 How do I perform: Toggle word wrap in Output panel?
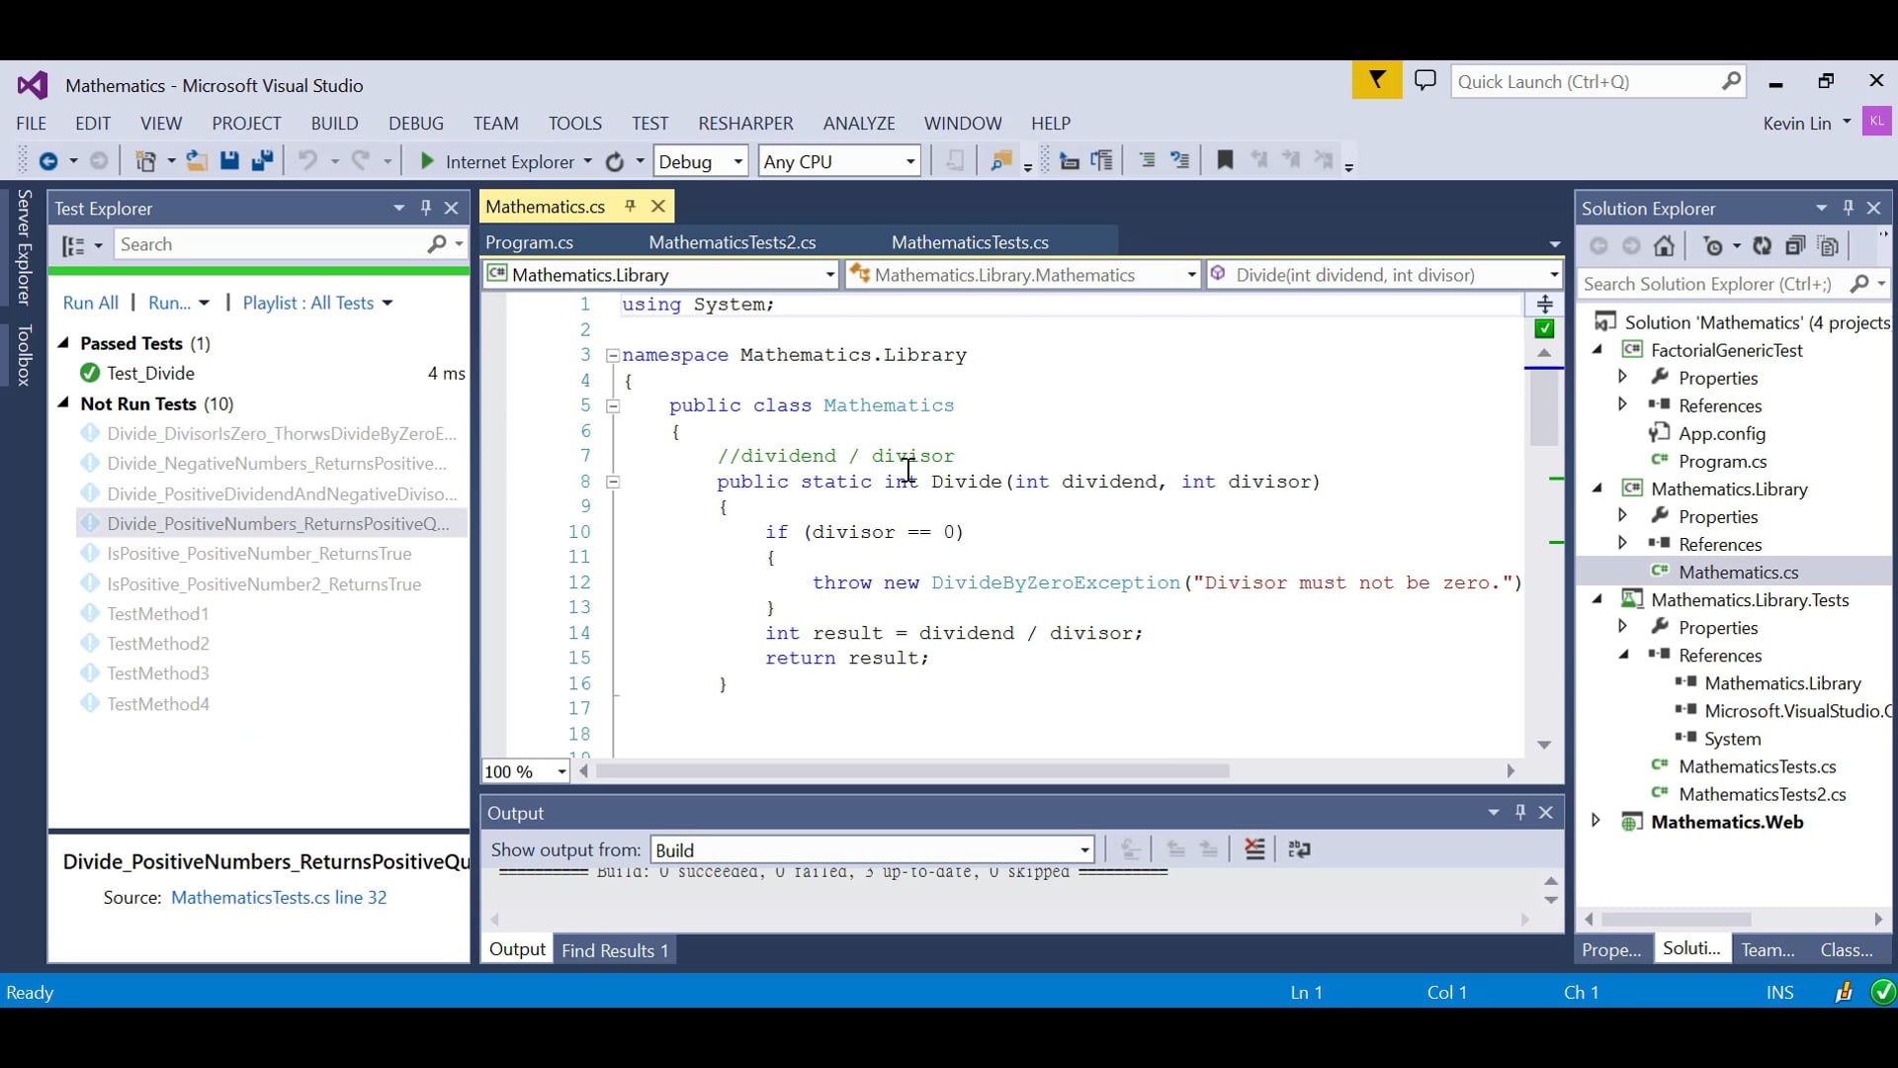click(1299, 849)
